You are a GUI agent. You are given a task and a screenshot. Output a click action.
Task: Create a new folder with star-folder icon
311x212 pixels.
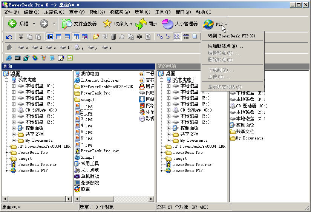pos(96,37)
